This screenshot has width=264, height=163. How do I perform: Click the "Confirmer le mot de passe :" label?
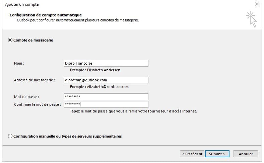38,104
